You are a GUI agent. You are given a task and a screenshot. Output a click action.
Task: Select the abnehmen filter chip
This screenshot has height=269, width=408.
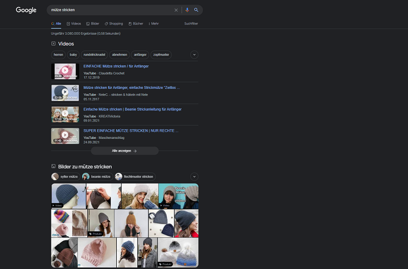[x=119, y=55]
